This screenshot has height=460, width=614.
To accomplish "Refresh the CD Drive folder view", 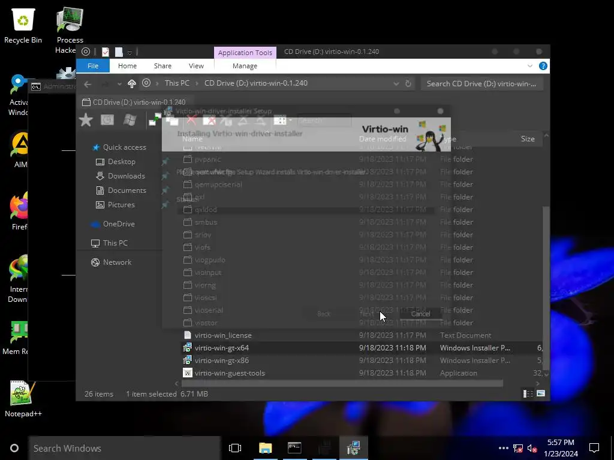I will tap(408, 83).
